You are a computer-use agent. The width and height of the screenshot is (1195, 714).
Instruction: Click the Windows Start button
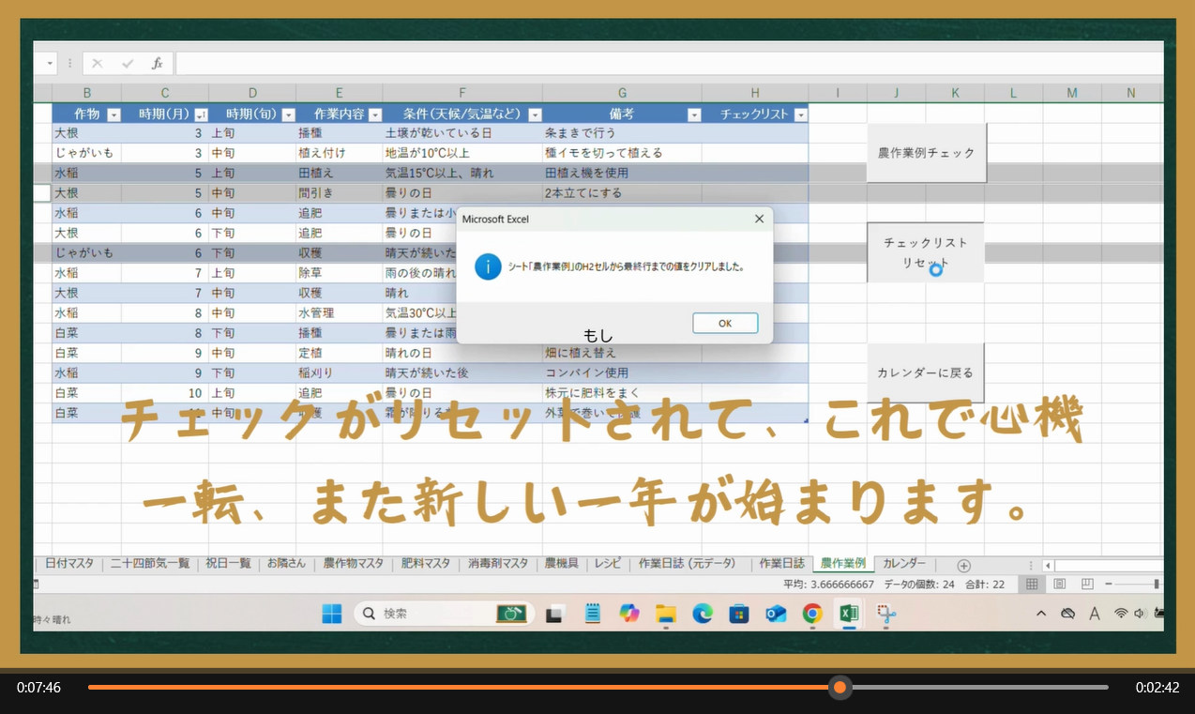[332, 614]
